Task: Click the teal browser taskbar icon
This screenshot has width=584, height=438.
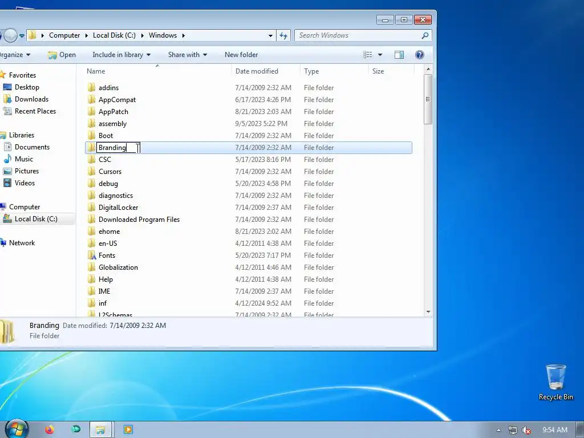Action: tap(76, 429)
